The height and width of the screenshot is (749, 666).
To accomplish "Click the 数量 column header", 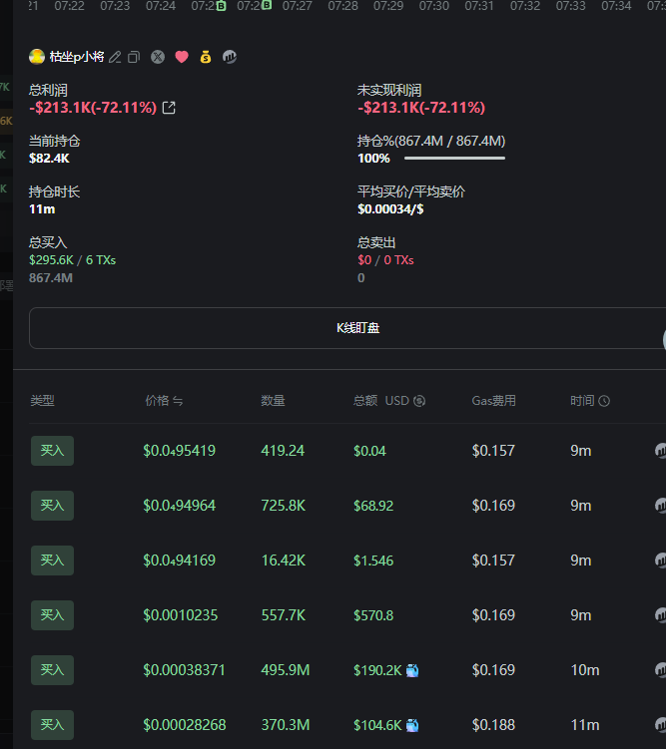I will click(273, 401).
